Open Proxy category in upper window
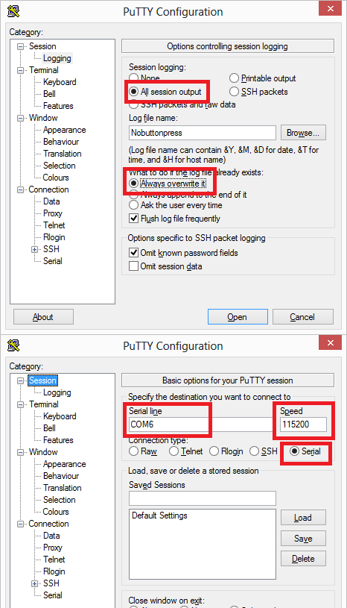The image size is (347, 608). pos(53,213)
